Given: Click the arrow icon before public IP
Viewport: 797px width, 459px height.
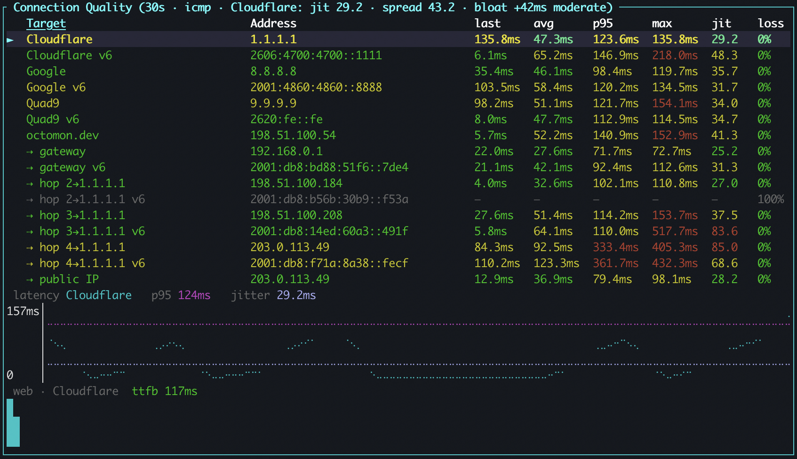Looking at the screenshot, I should [x=30, y=280].
